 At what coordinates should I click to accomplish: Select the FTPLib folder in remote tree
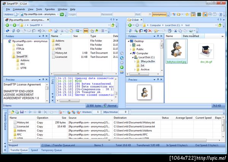click(20, 49)
